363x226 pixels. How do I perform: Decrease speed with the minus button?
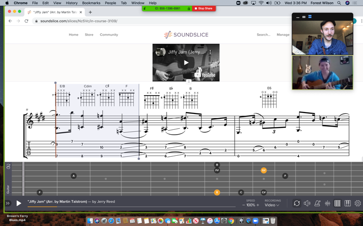(244, 205)
